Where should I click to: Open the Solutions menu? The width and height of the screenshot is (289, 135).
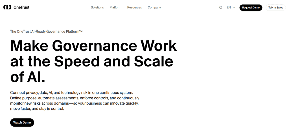pyautogui.click(x=97, y=8)
